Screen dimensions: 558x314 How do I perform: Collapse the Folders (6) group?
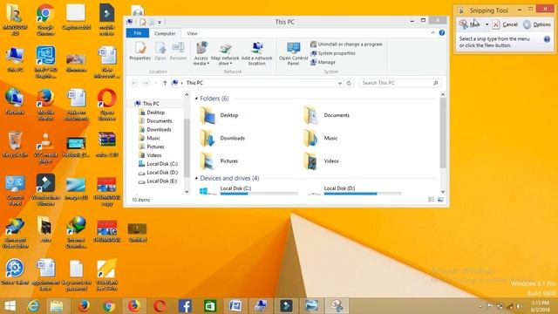coord(196,99)
